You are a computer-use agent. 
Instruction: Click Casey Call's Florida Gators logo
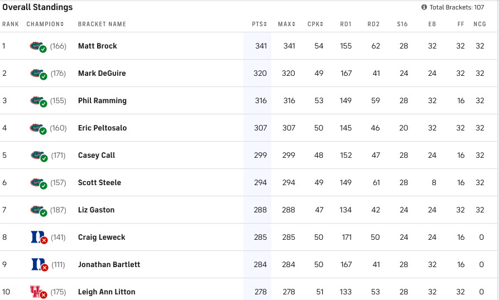pos(37,155)
